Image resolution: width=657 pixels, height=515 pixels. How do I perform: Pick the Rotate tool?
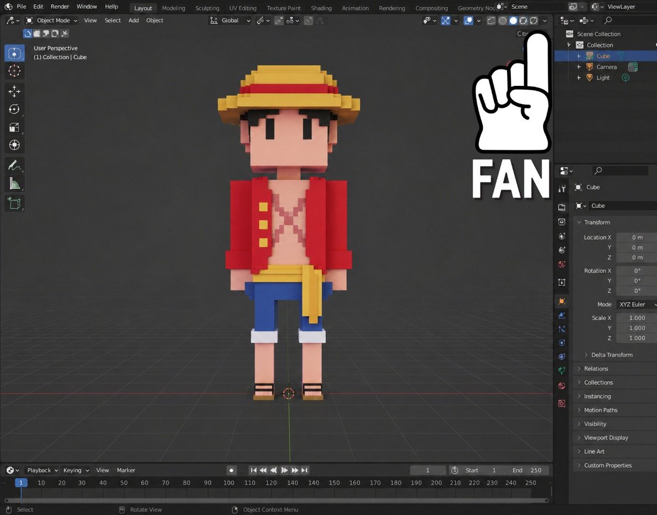click(14, 109)
